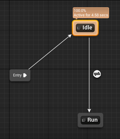Click the '100.0%' weight text
120x139 pixels.
[80, 11]
